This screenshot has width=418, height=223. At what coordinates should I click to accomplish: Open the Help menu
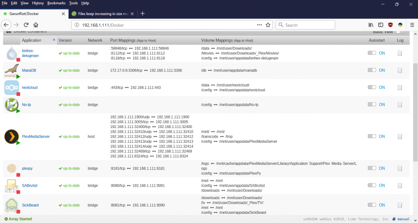click(x=85, y=3)
